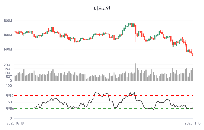204x130 pixels.
Task: Click the 140M price axis label
Action: click(8, 49)
